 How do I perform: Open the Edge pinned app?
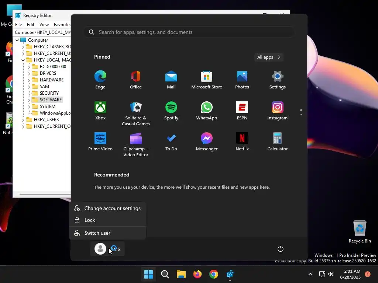(x=100, y=80)
